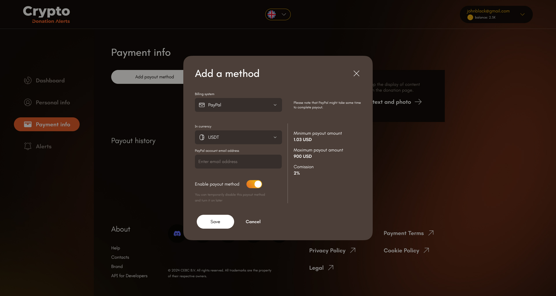This screenshot has width=556, height=296.
Task: Click the Discord icon in footer
Action: point(177,234)
